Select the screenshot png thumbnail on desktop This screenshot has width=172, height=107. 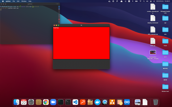pos(153,52)
